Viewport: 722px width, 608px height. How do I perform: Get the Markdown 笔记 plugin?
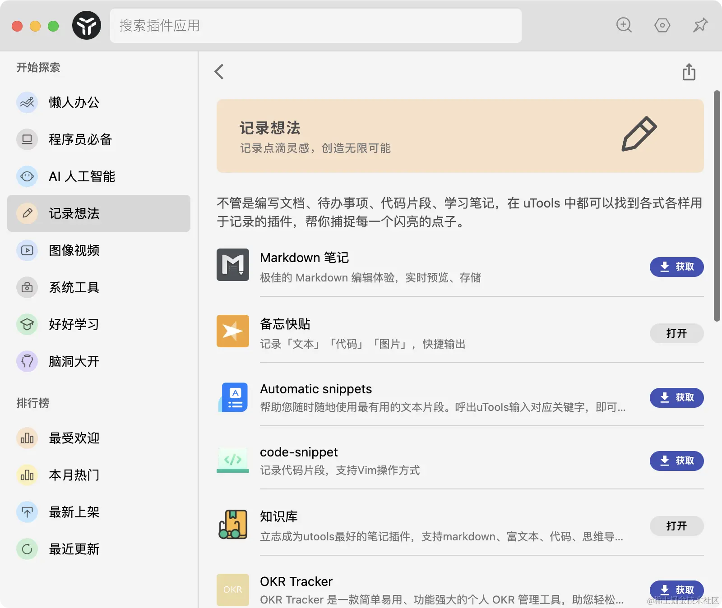point(677,267)
